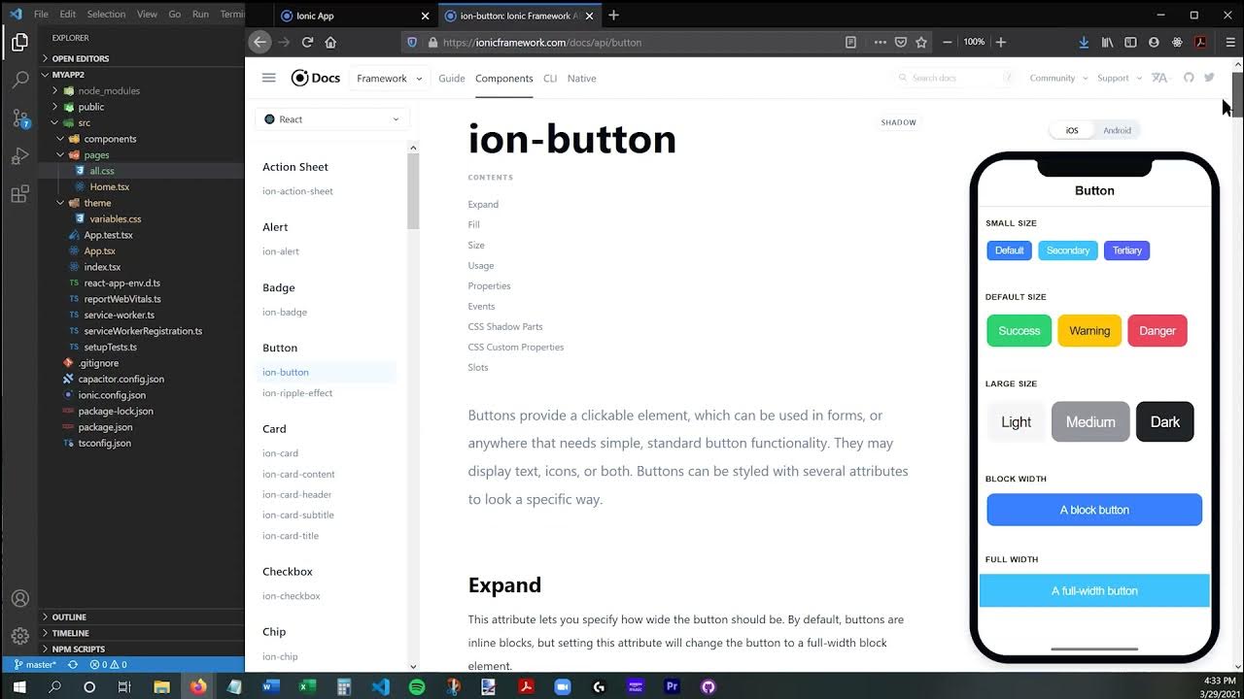This screenshot has width=1244, height=699.
Task: Save page to Pocket
Action: [901, 42]
